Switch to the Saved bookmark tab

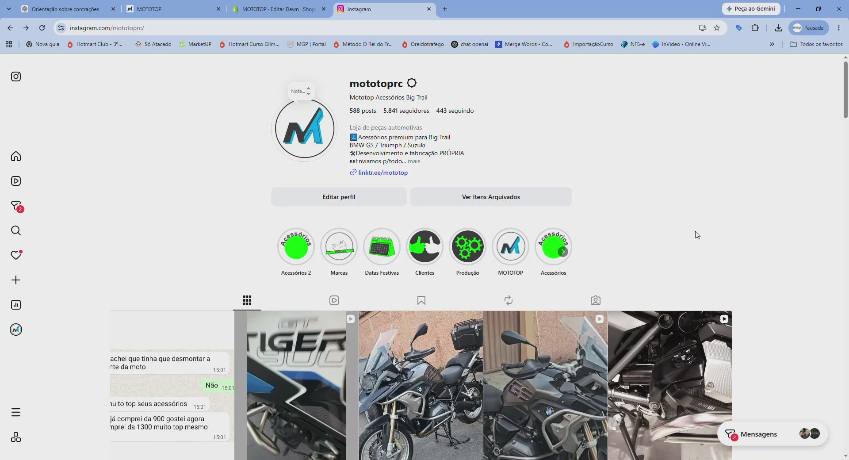[x=421, y=300]
